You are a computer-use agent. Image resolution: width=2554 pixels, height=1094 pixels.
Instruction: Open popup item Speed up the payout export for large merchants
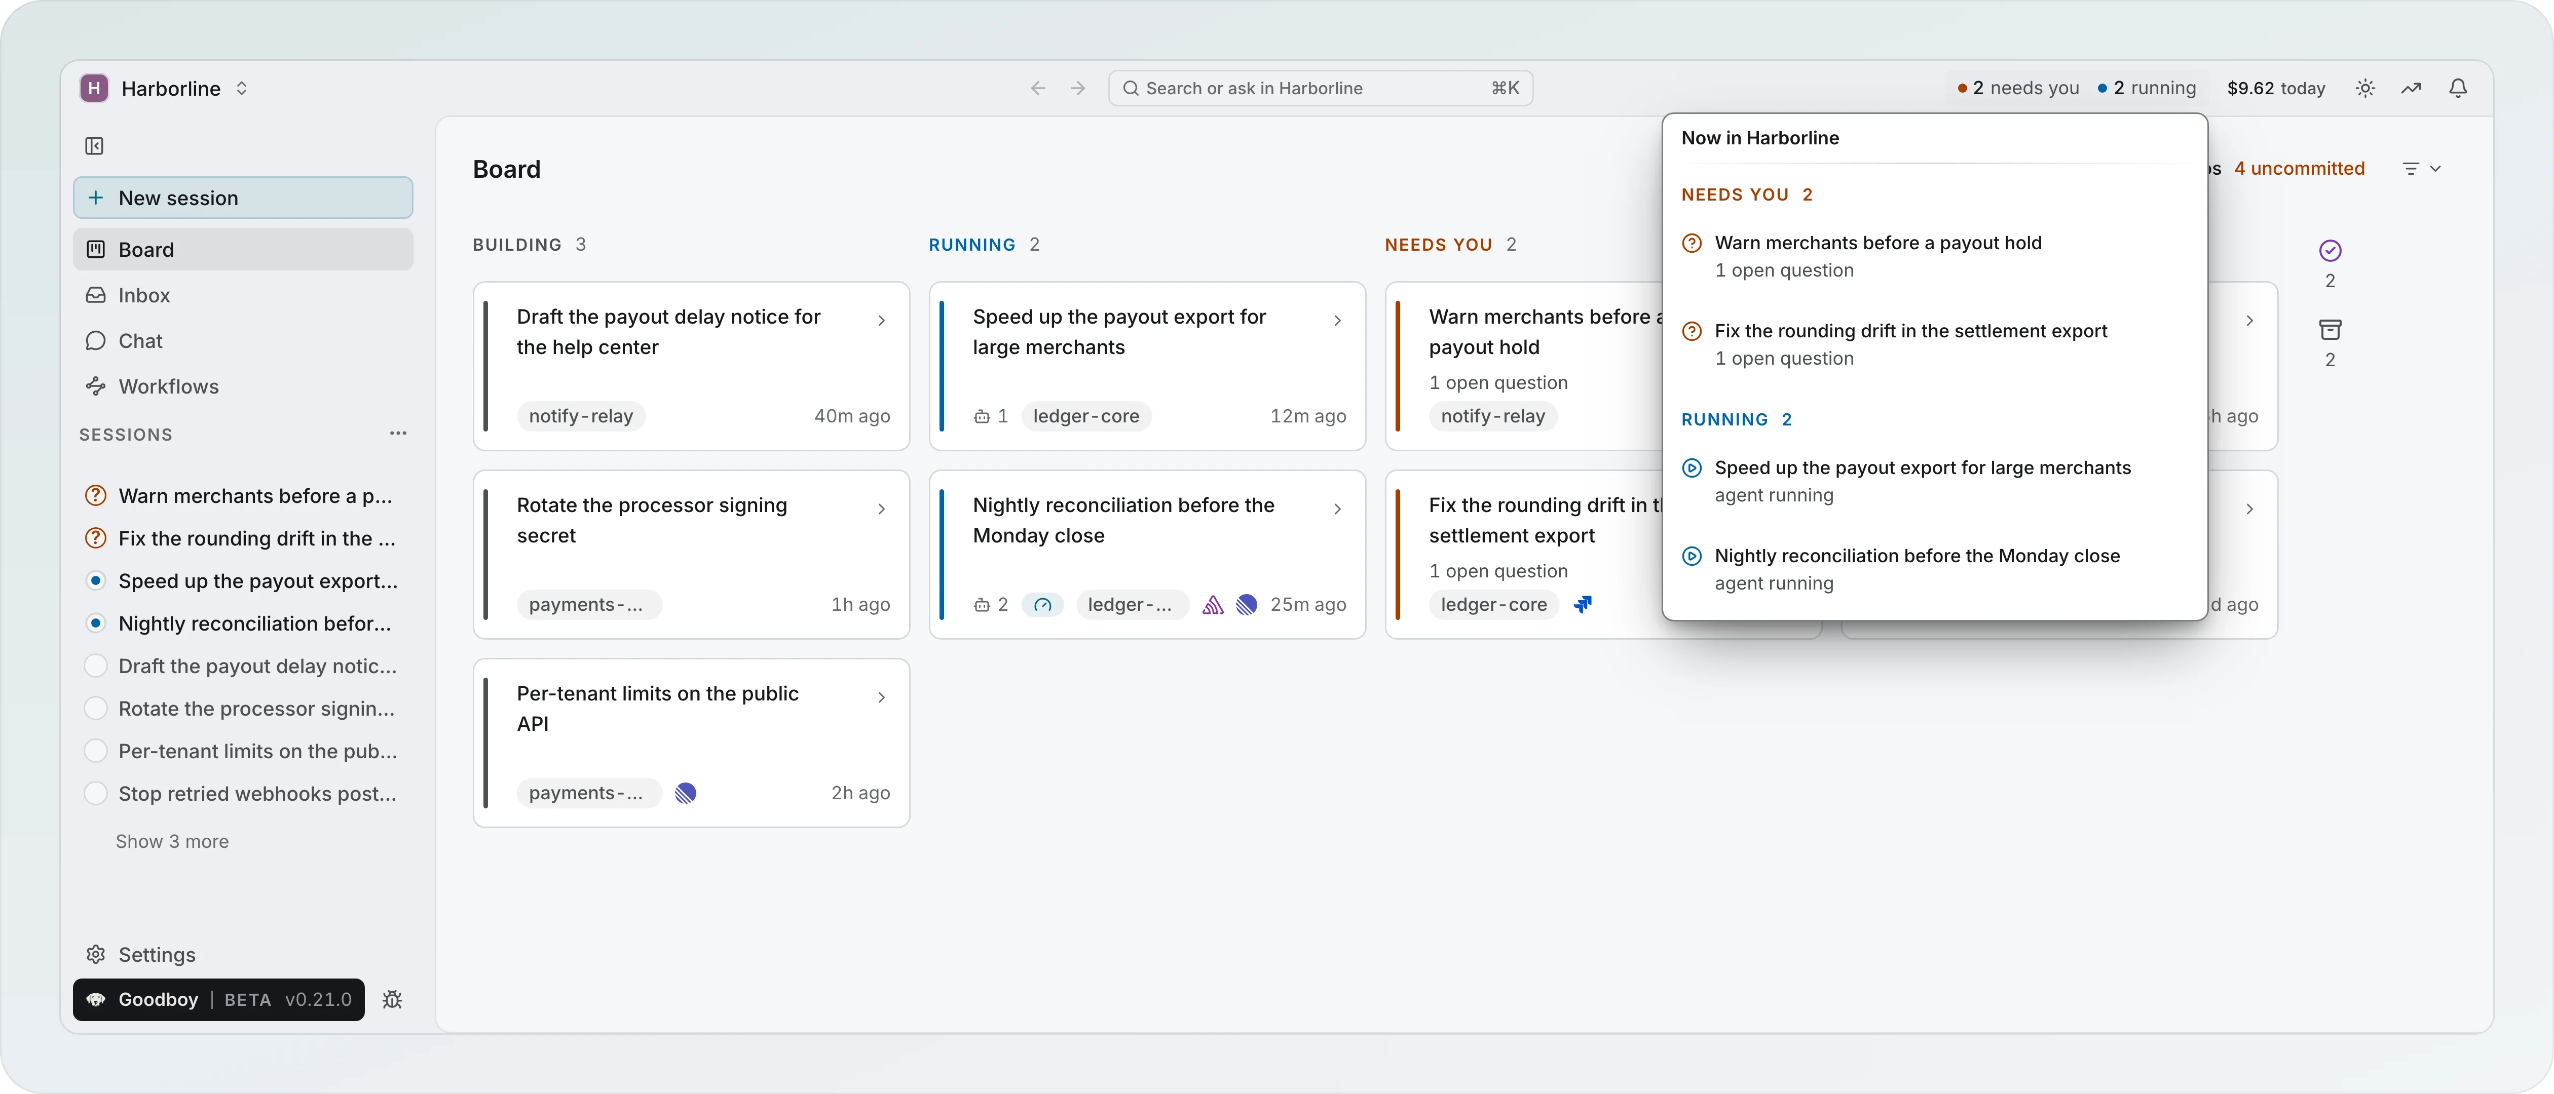(1934, 481)
